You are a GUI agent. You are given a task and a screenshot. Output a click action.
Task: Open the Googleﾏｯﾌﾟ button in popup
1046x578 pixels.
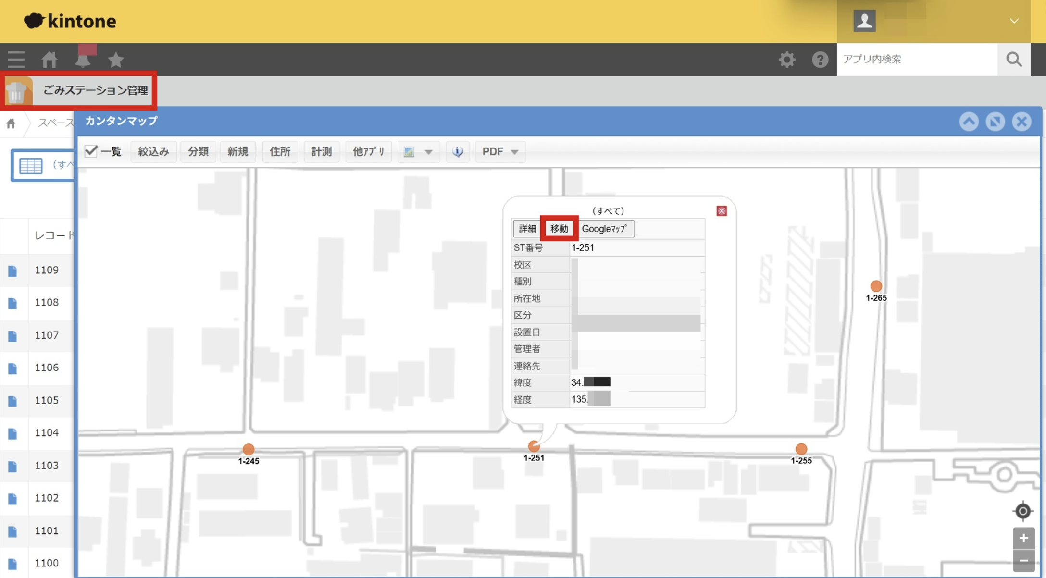(604, 229)
